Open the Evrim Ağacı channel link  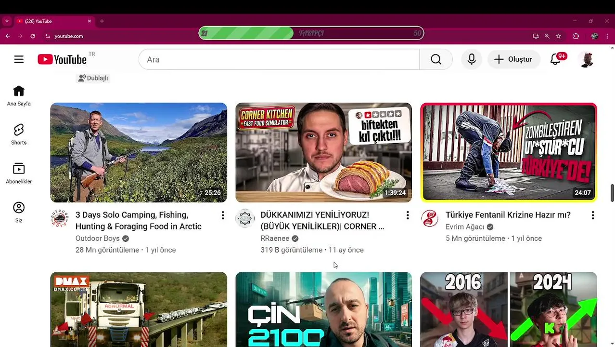(465, 227)
